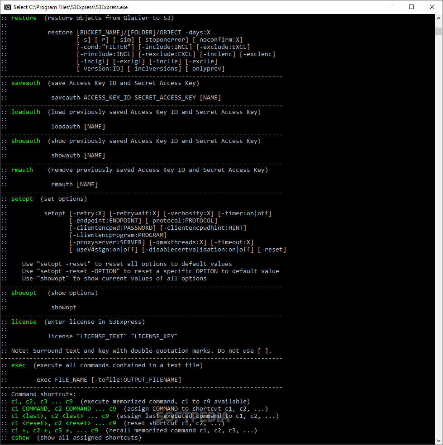Click 'Use "showopt" to show current values' line
The image size is (443, 445).
tap(114, 279)
